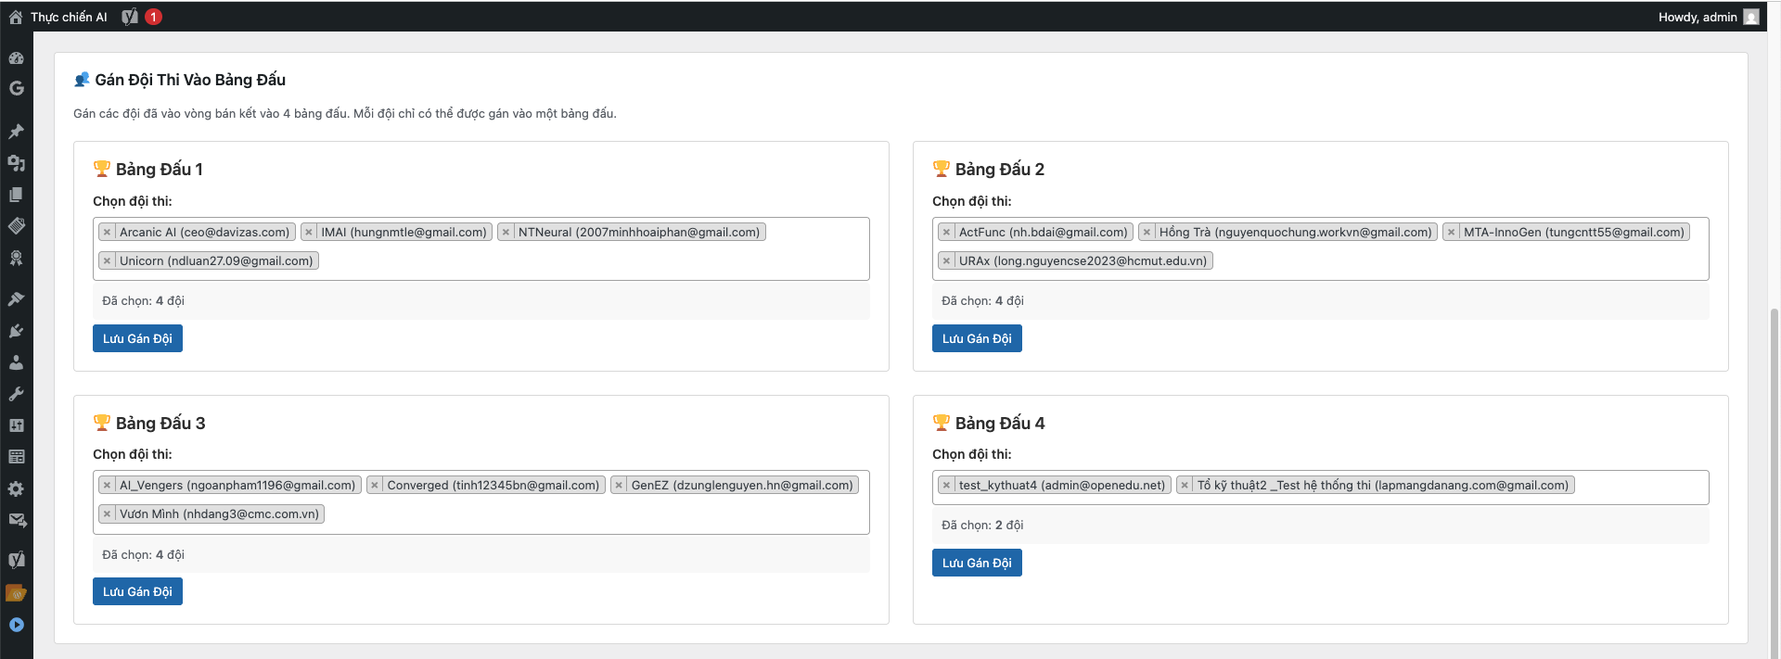Screen dimensions: 1781x659
Task: Remove test_kythuat4 team from Bảng Đấu 4
Action: click(x=946, y=486)
